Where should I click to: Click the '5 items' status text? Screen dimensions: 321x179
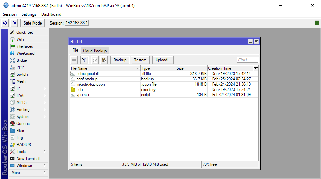77,164
